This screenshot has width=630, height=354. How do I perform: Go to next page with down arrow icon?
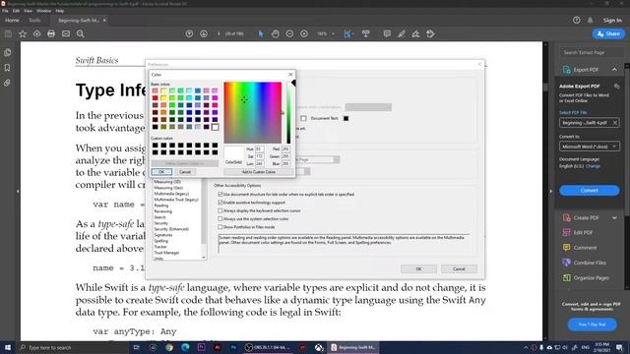point(204,34)
